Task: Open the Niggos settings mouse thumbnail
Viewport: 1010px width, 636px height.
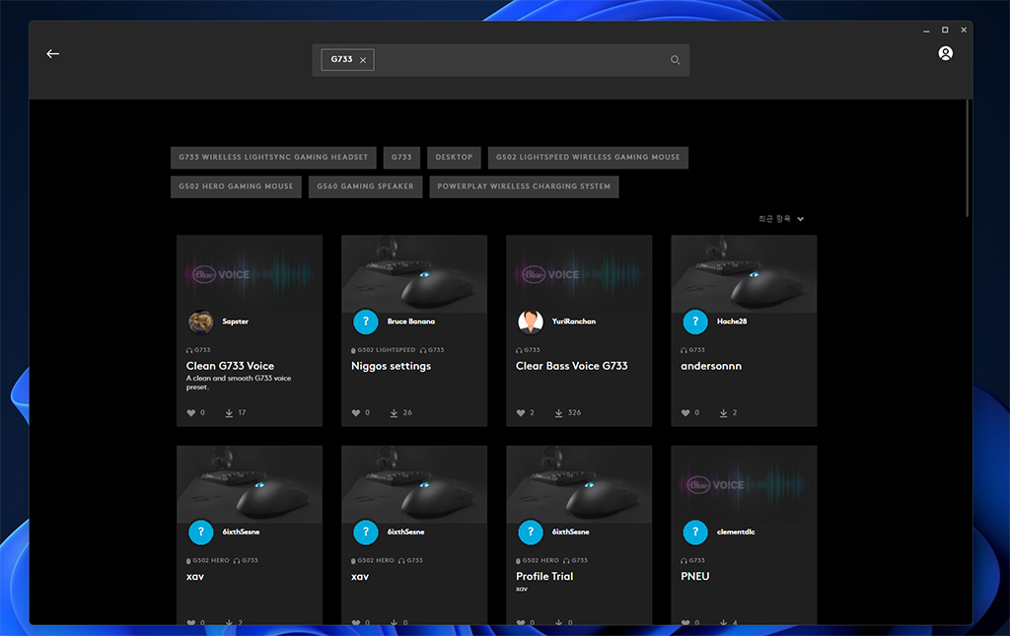Action: [x=414, y=273]
